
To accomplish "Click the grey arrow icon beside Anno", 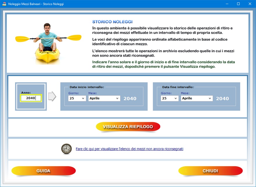I will 52,96.
